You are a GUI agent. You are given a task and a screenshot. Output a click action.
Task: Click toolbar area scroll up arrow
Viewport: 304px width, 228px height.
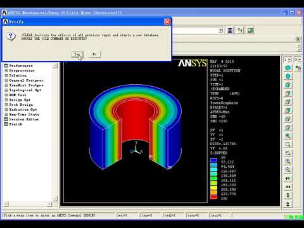pos(299,46)
